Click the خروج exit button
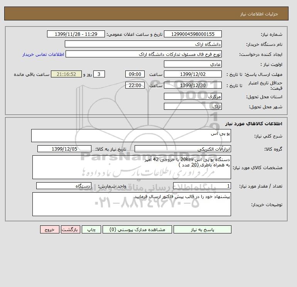 coord(50,229)
